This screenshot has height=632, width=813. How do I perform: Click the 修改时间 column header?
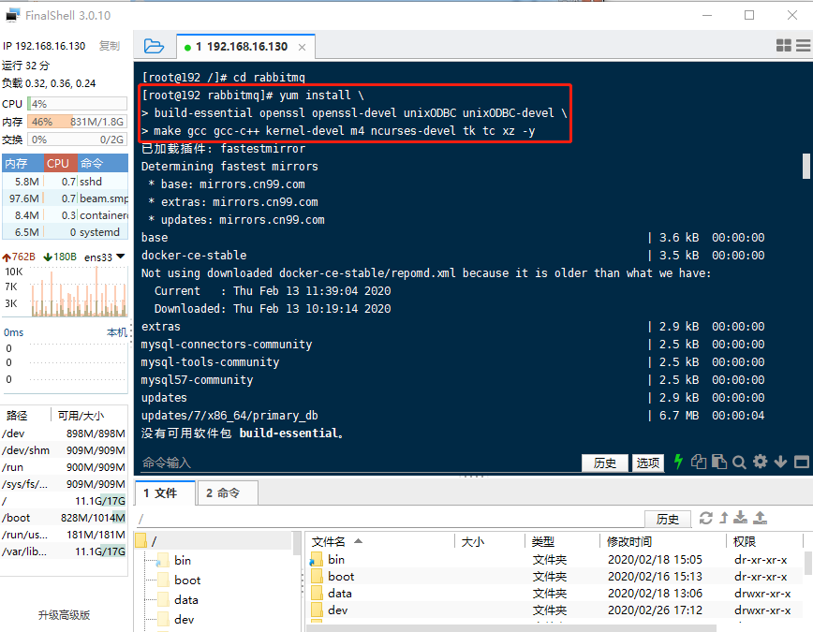coord(663,541)
